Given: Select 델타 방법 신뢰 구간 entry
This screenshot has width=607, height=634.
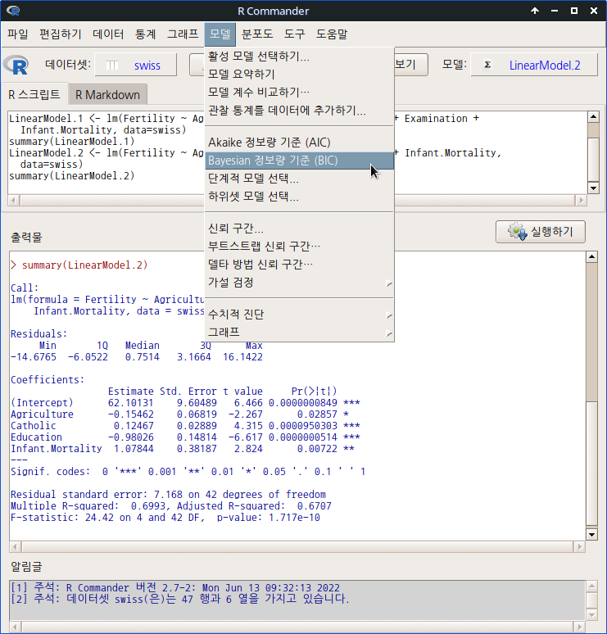Looking at the screenshot, I should [x=299, y=265].
